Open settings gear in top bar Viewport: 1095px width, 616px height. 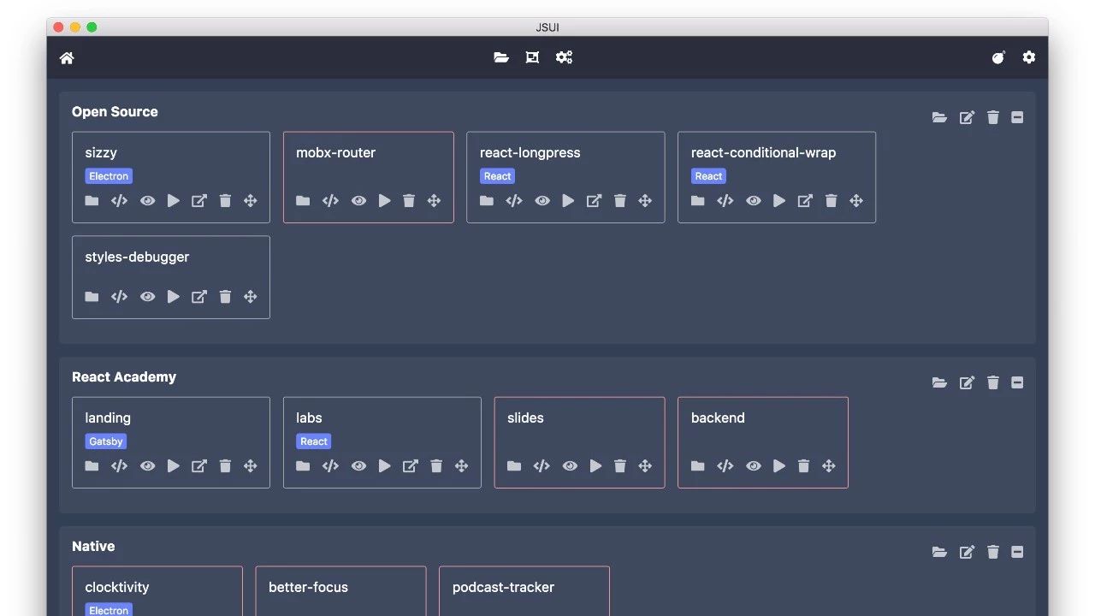click(x=1029, y=57)
